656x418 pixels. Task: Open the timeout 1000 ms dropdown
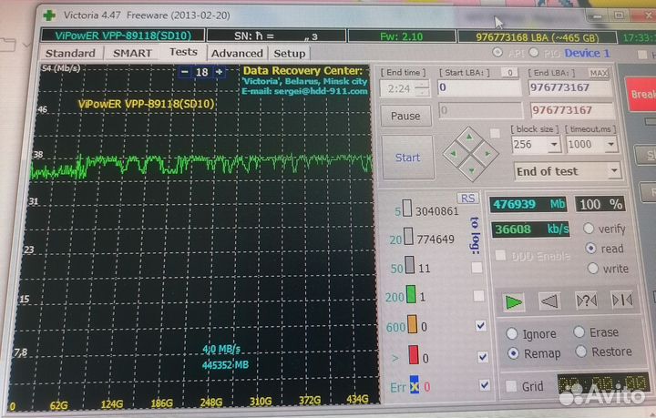point(610,144)
